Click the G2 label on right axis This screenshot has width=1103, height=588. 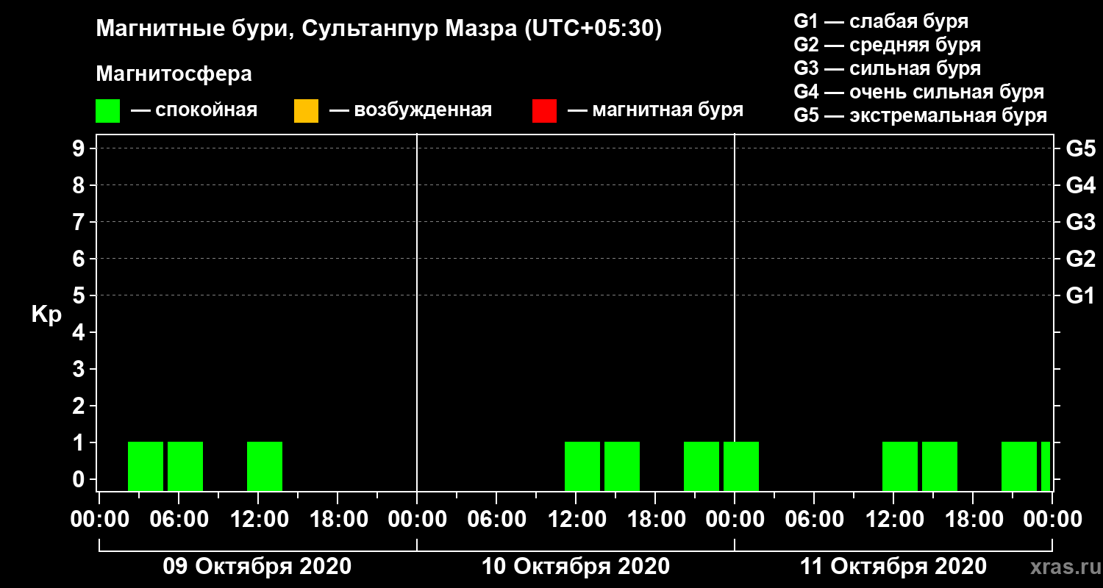pos(1080,259)
